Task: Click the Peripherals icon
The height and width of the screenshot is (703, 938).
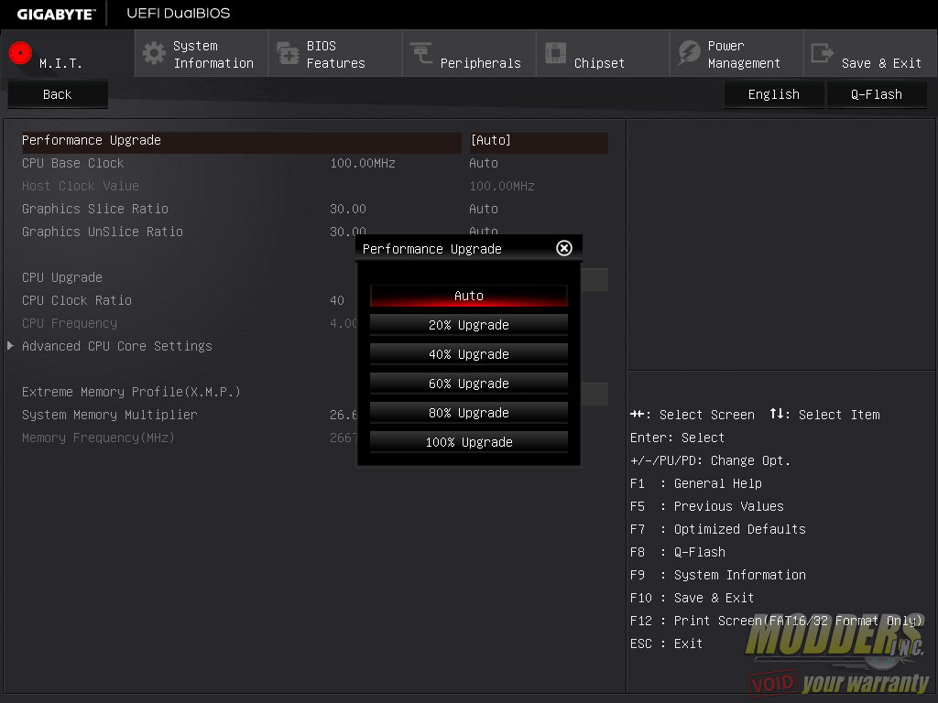Action: tap(421, 53)
